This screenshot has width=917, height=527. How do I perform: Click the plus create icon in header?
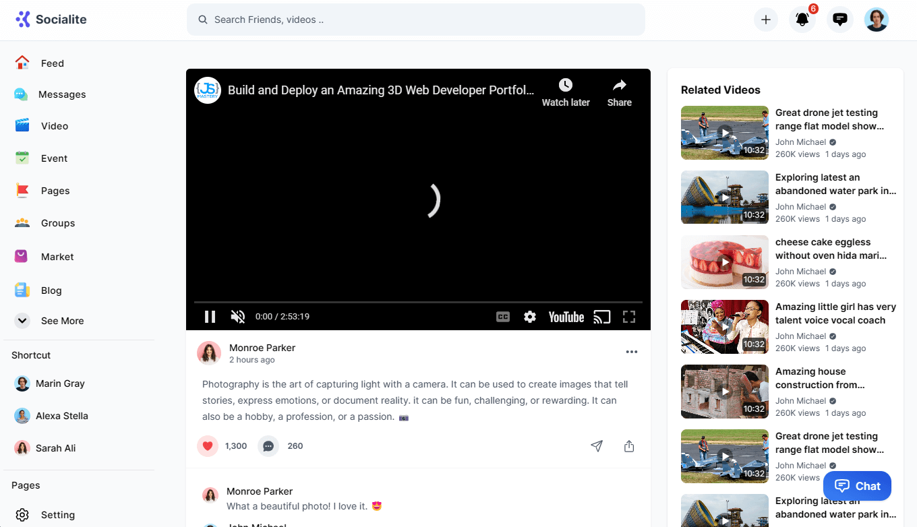point(765,20)
